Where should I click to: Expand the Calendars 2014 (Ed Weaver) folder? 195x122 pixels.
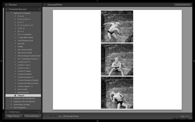tap(11, 99)
